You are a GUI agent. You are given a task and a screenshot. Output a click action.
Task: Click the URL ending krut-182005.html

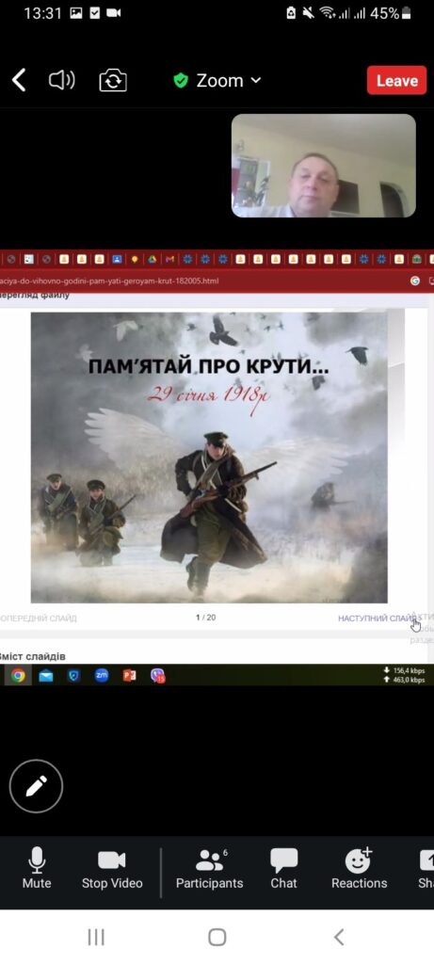(x=109, y=281)
